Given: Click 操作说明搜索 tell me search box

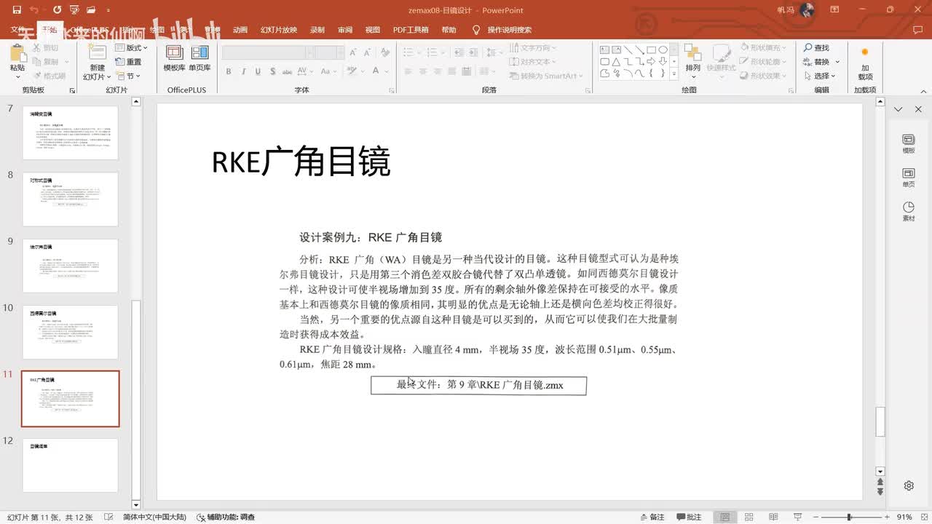Looking at the screenshot, I should click(502, 30).
